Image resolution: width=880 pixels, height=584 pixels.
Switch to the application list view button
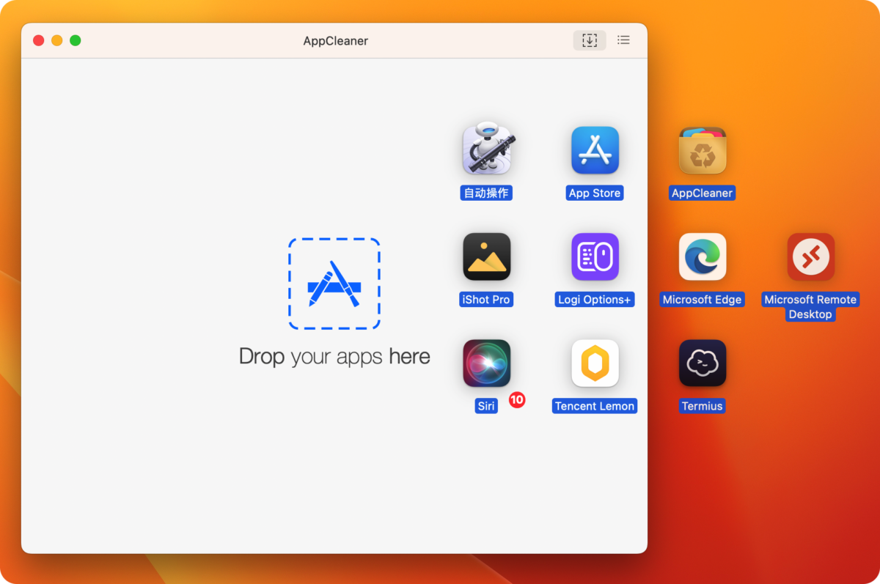point(623,40)
